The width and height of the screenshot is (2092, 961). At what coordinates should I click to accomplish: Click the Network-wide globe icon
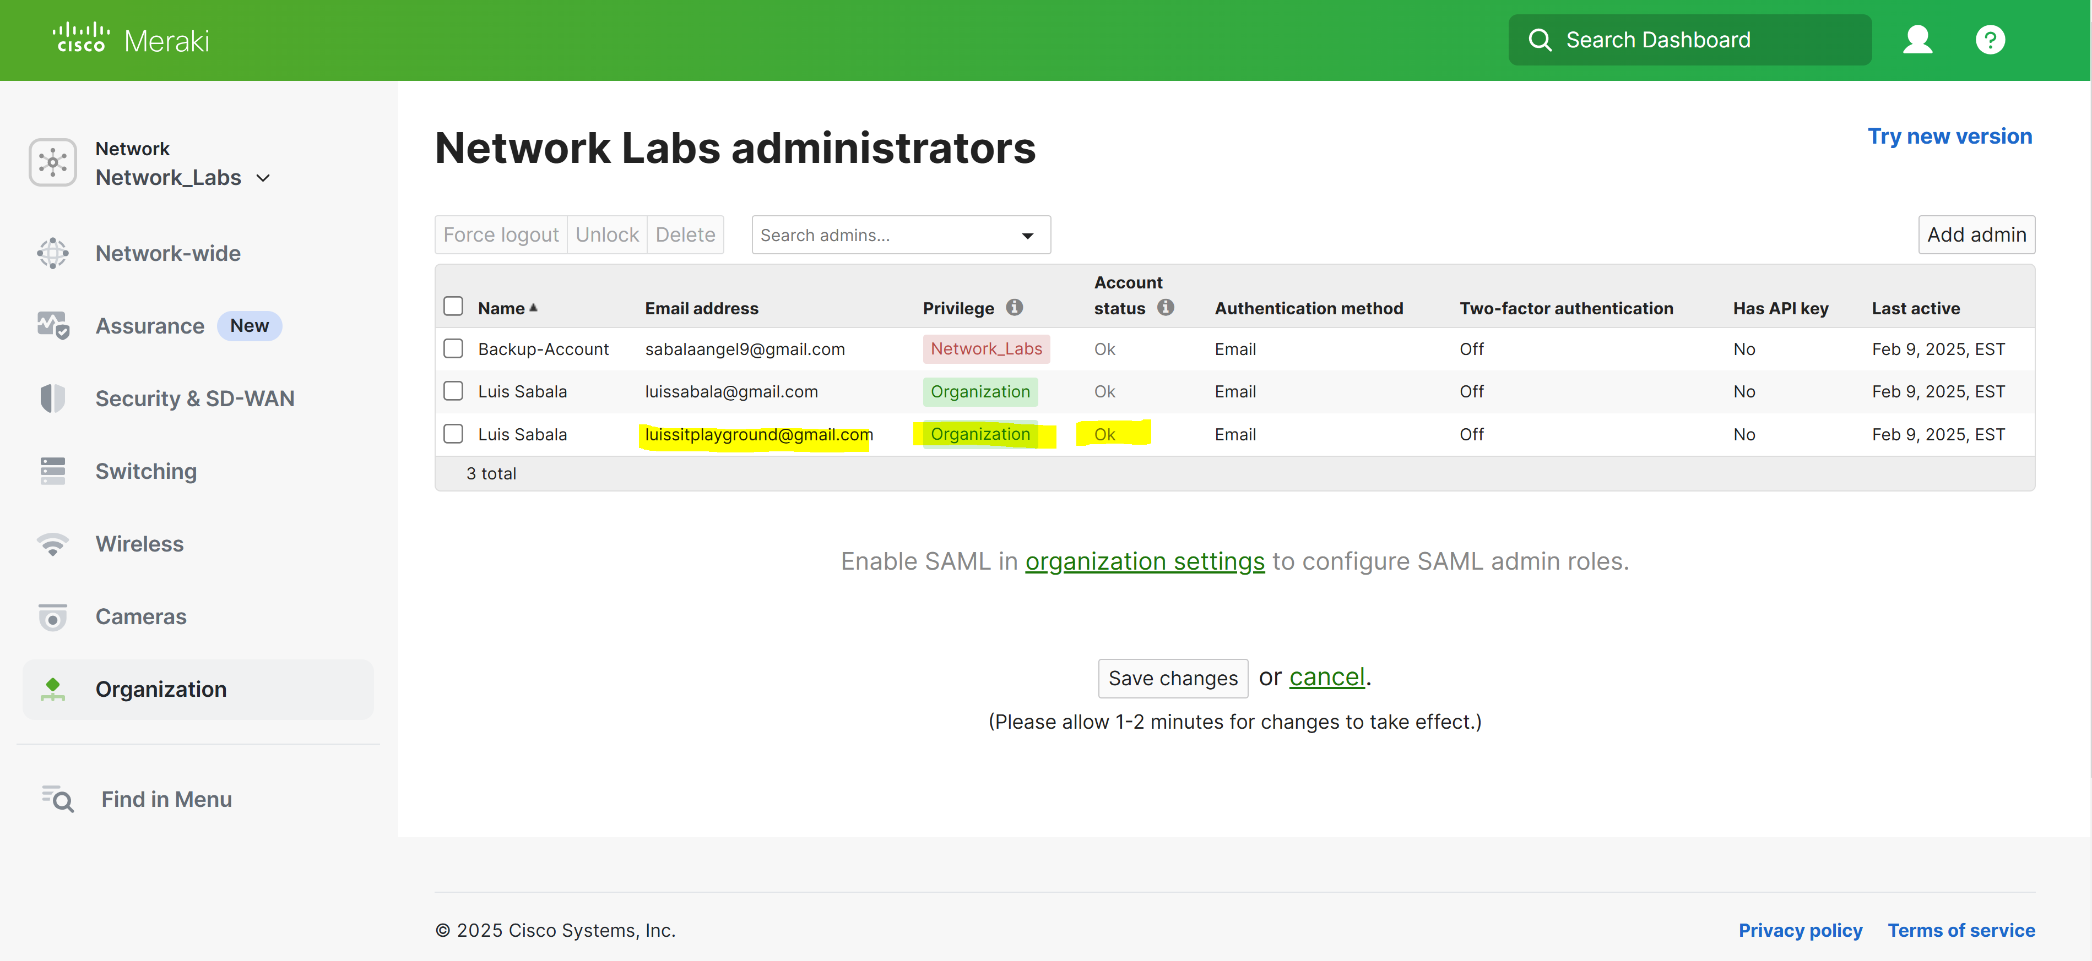click(x=53, y=253)
